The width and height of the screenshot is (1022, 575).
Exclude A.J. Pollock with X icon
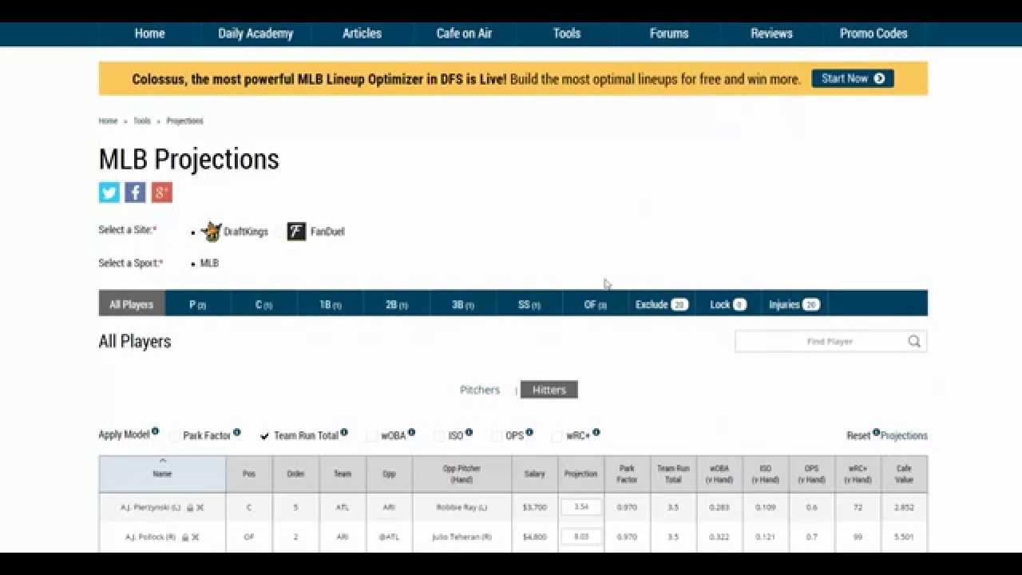pos(195,537)
